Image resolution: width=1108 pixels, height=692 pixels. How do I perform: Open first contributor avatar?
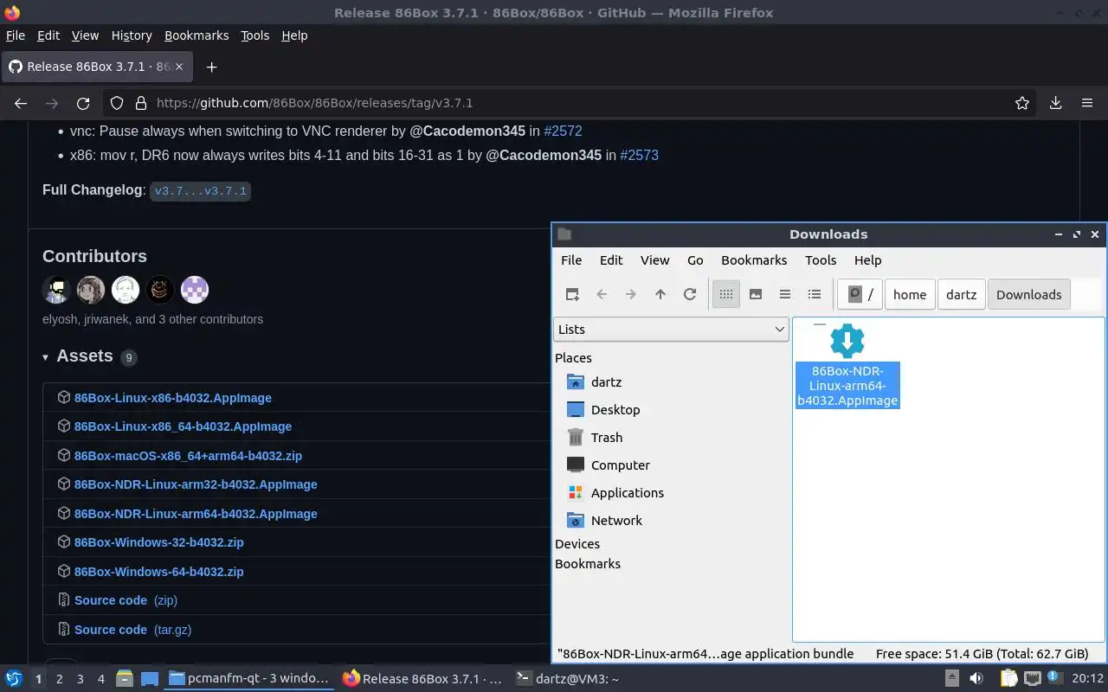coord(56,290)
